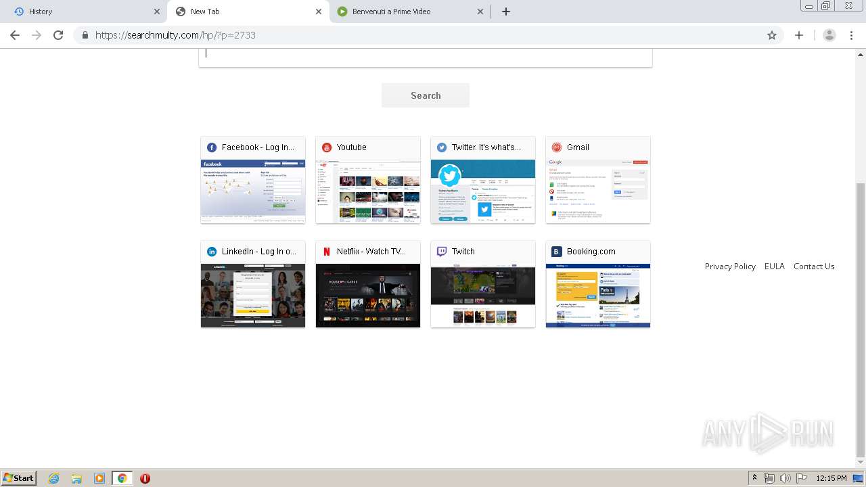
Task: Open the LinkedIn tile favicon
Action: [x=212, y=252]
